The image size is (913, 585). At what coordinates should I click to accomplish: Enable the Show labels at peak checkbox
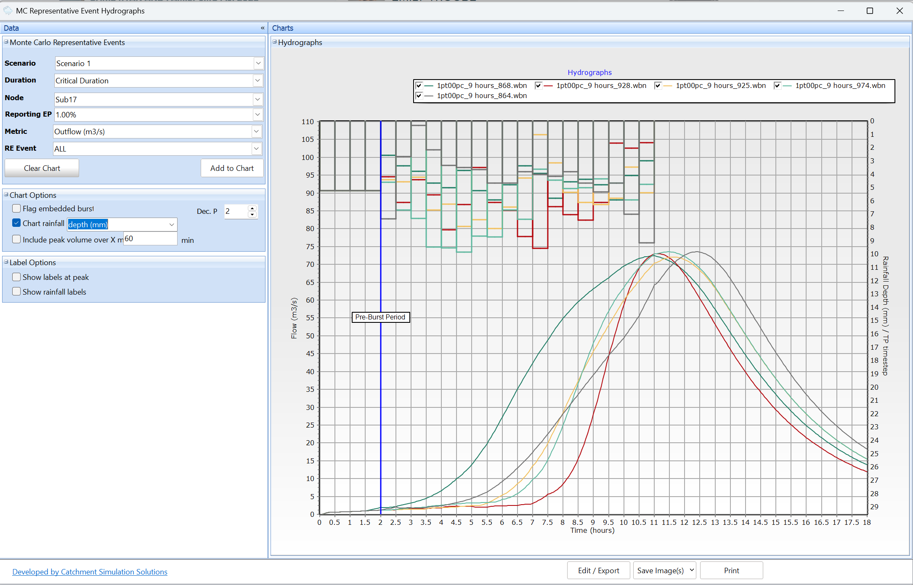click(16, 277)
